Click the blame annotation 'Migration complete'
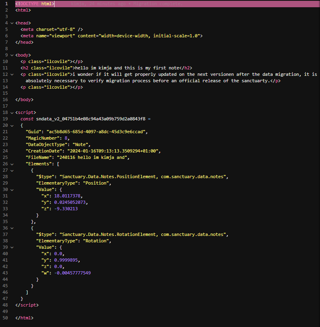Viewport: 320px width, 327px height. coord(158,4)
